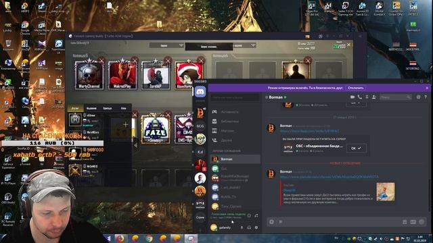Open the GIF picker in Discord
Viewport: 433px width, 243px height.
413,222
